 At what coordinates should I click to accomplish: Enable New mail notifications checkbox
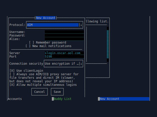click(x=28, y=46)
